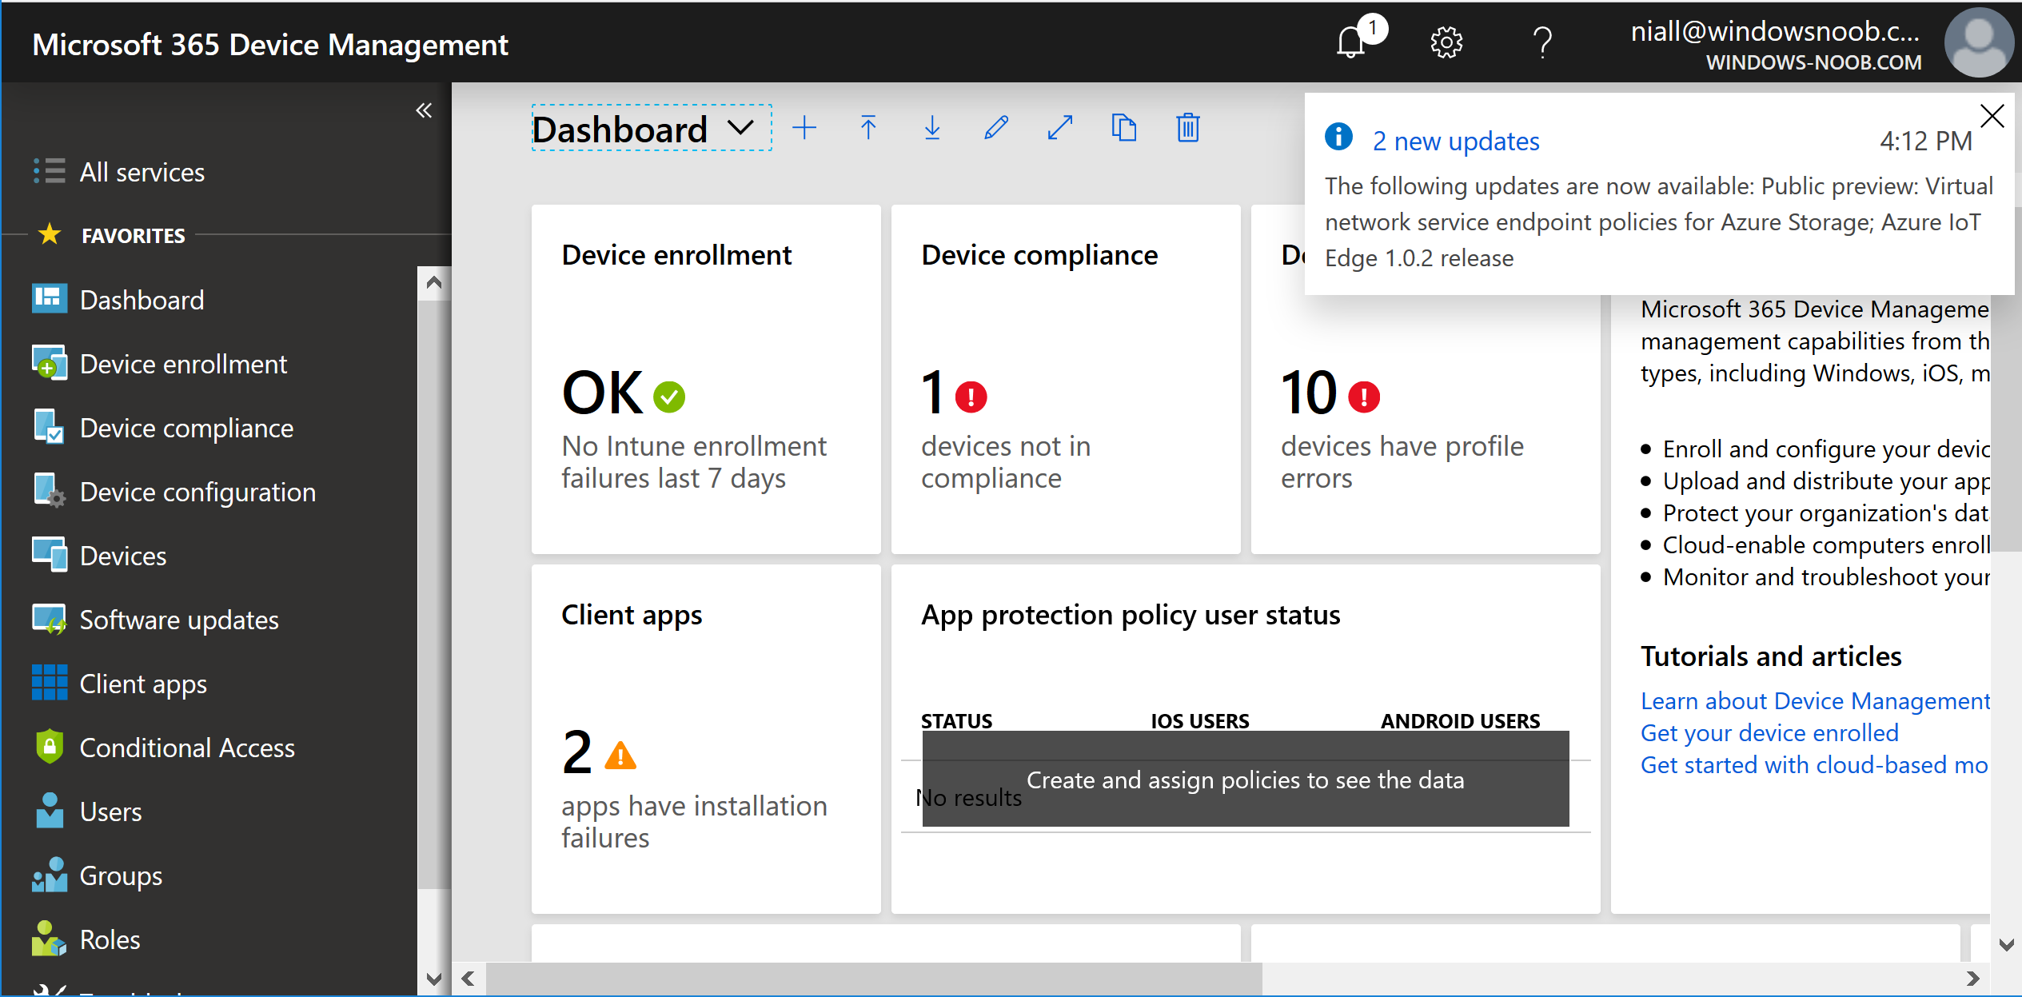Click the All services list icon
Viewport: 2022px width, 997px height.
(49, 171)
